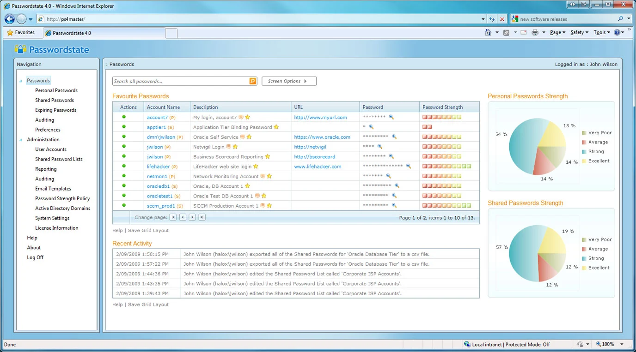Click favourite star in Business Scorecard Reporting row
Image resolution: width=636 pixels, height=352 pixels.
[268, 156]
